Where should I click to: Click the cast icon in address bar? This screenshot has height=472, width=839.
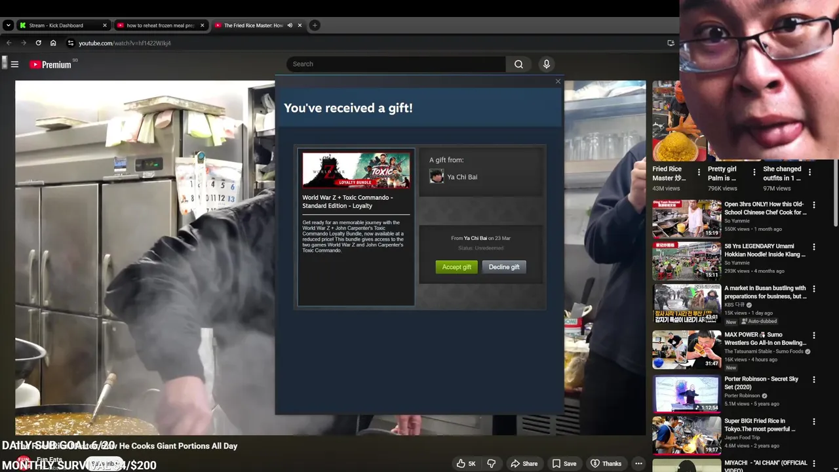pyautogui.click(x=671, y=43)
